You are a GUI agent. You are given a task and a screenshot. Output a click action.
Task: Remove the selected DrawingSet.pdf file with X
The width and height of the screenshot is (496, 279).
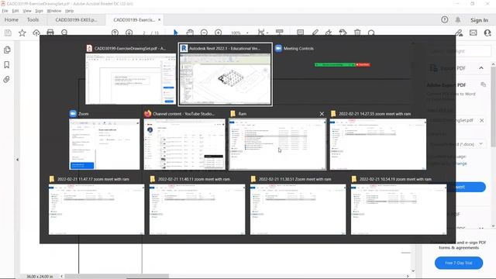(x=481, y=121)
